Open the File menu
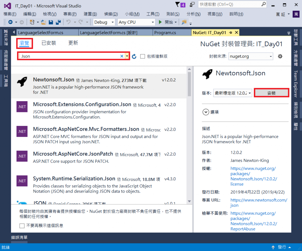Image resolution: width=302 pixels, height=251 pixels. coord(10,14)
